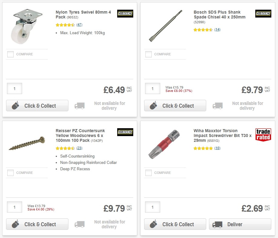278x238 pixels.
Task: Click the Clearance badge on the Reisser woodscrews listing
Action: tap(125, 132)
